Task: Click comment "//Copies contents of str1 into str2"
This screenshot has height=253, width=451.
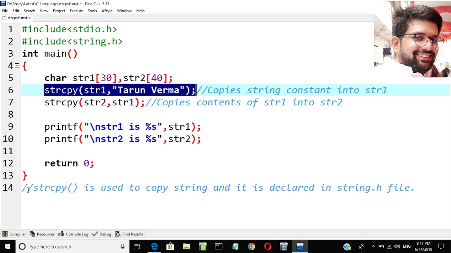Action: pyautogui.click(x=244, y=102)
